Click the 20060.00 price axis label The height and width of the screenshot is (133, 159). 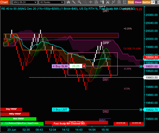point(152,15)
